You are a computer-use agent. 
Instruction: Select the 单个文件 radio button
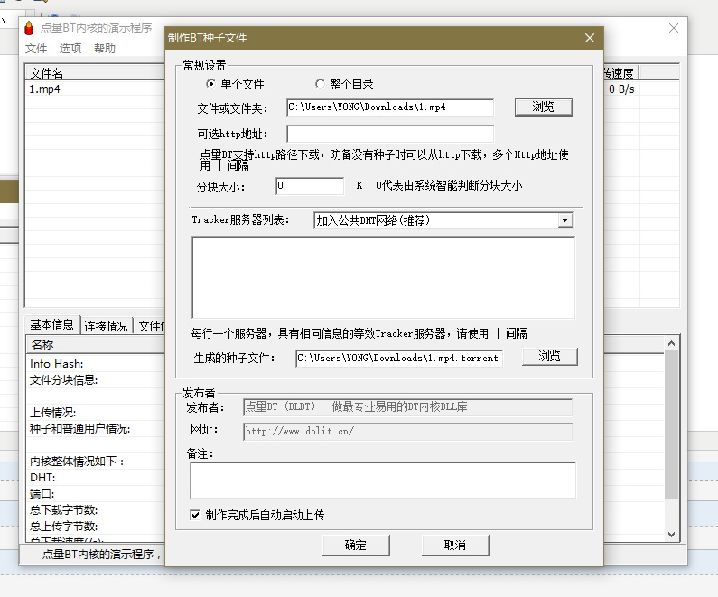(x=210, y=83)
